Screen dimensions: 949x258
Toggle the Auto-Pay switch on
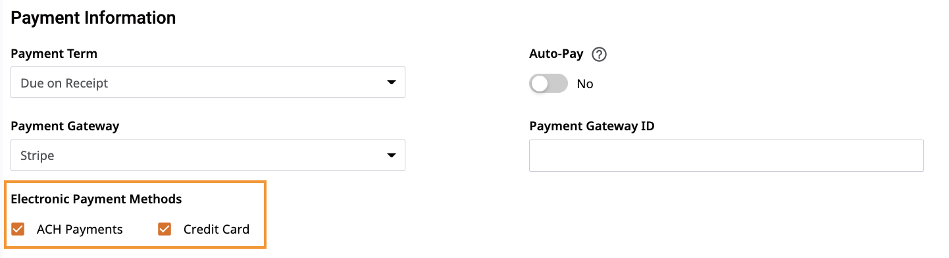549,84
